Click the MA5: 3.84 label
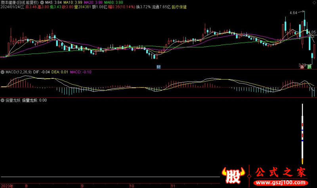Image resolution: width=317 pixels, height=188 pixels. pos(53,3)
